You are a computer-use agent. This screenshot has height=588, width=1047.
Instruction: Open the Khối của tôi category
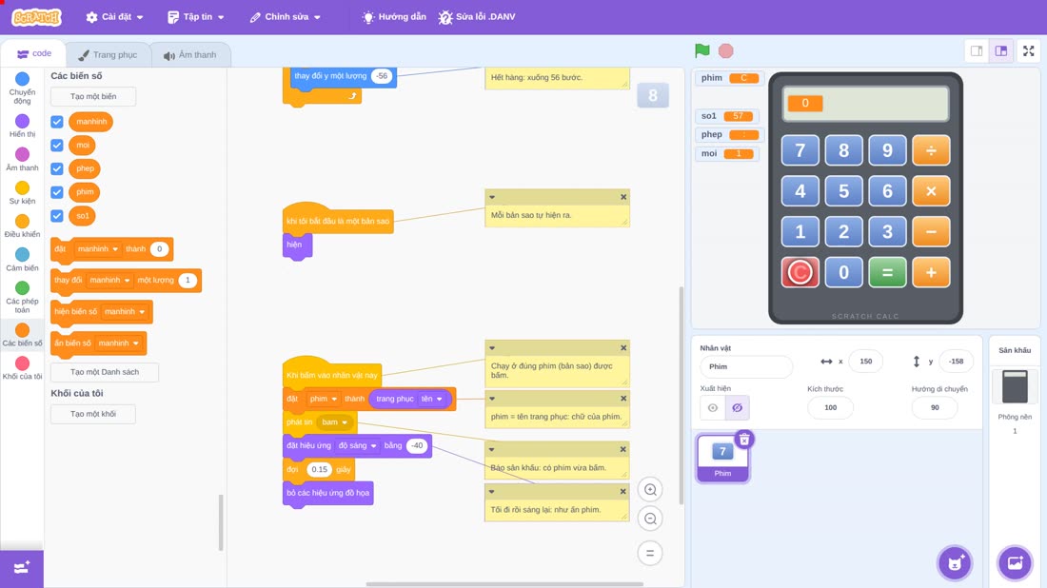[22, 368]
